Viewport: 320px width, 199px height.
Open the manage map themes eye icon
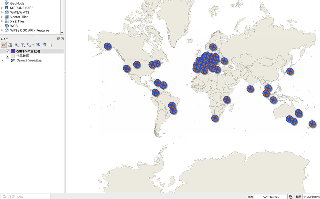[16, 45]
